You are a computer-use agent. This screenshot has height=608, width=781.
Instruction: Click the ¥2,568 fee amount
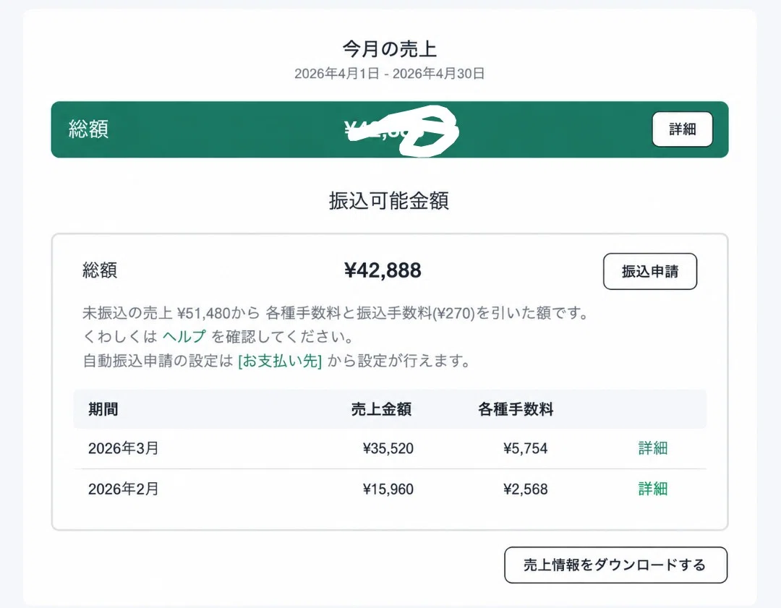[526, 489]
